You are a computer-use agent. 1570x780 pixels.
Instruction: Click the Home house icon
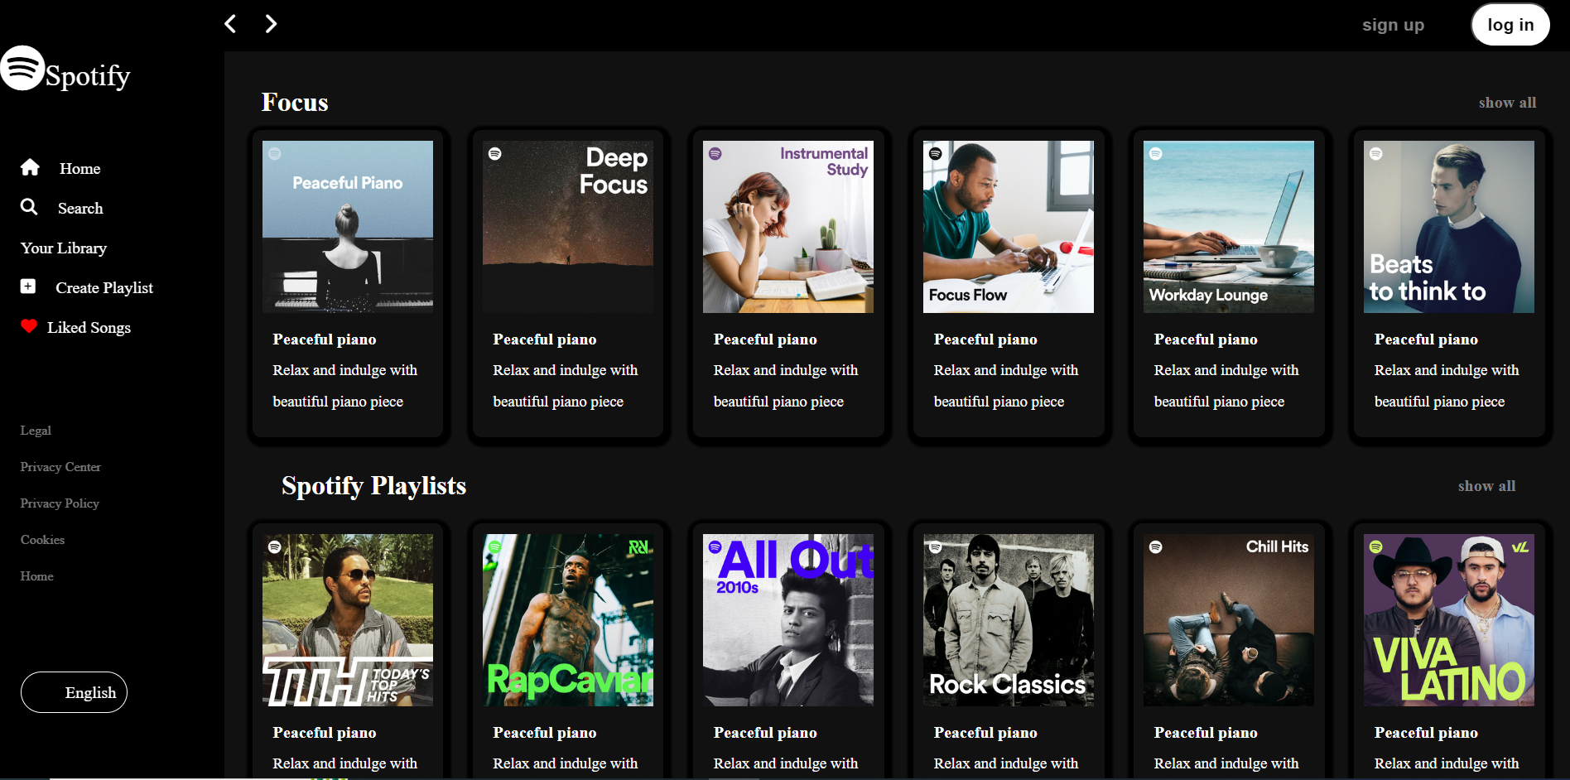click(x=30, y=167)
